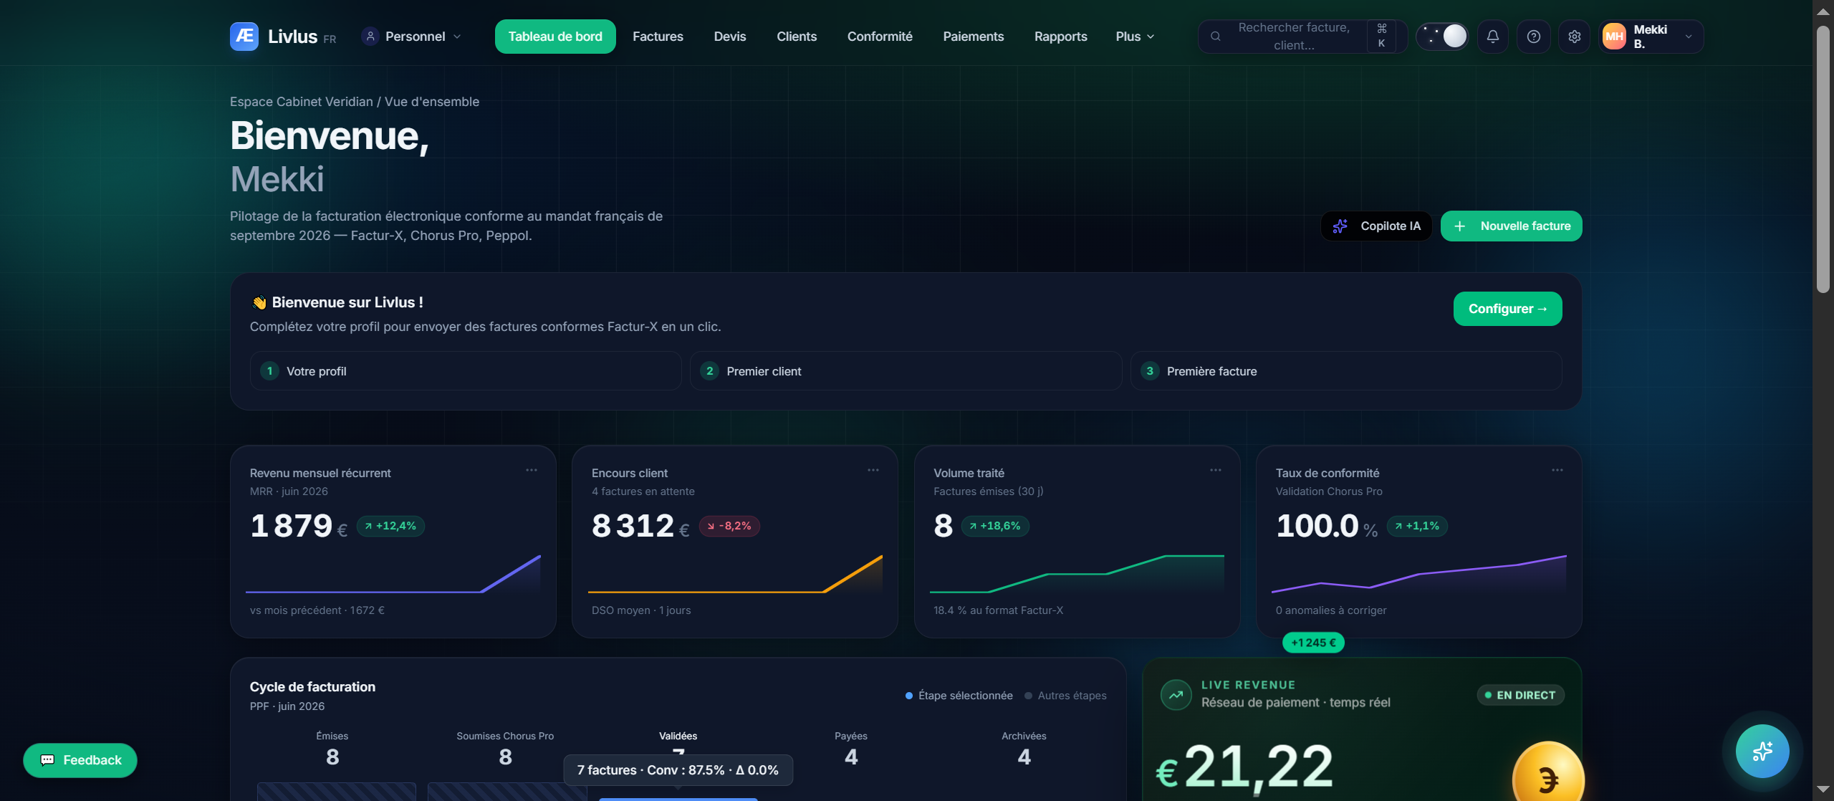Click the Étape sélectionnée legend entry
Image resolution: width=1834 pixels, height=801 pixels.
[959, 696]
